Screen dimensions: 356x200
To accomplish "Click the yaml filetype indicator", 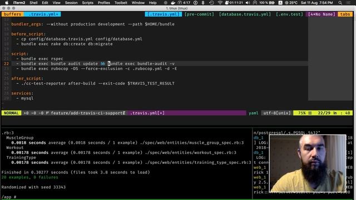I will 254,113.
